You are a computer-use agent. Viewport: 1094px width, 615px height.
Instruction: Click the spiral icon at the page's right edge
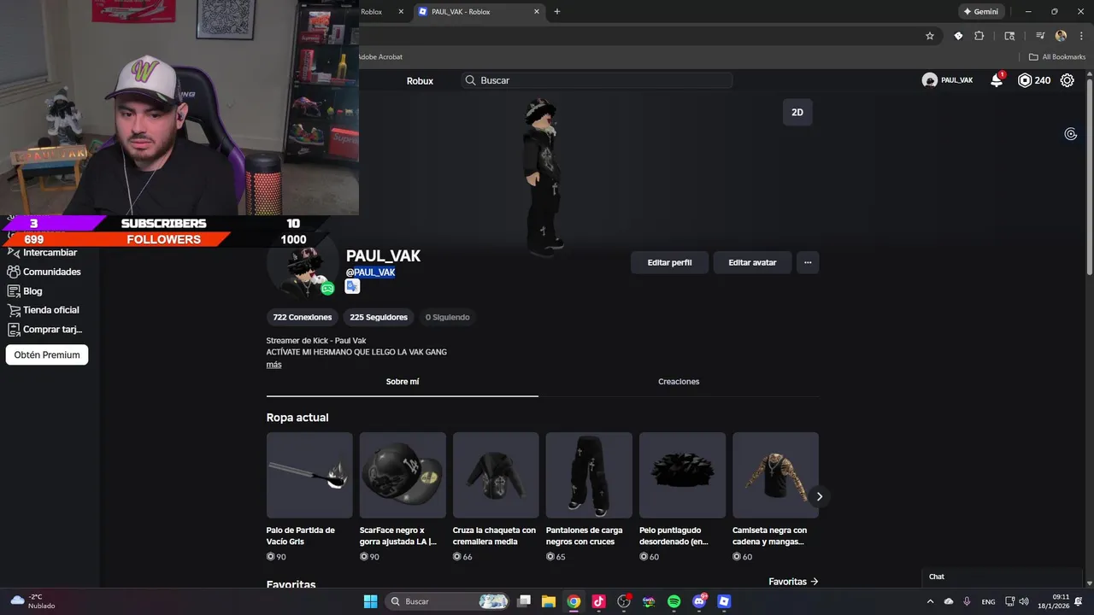coord(1070,134)
